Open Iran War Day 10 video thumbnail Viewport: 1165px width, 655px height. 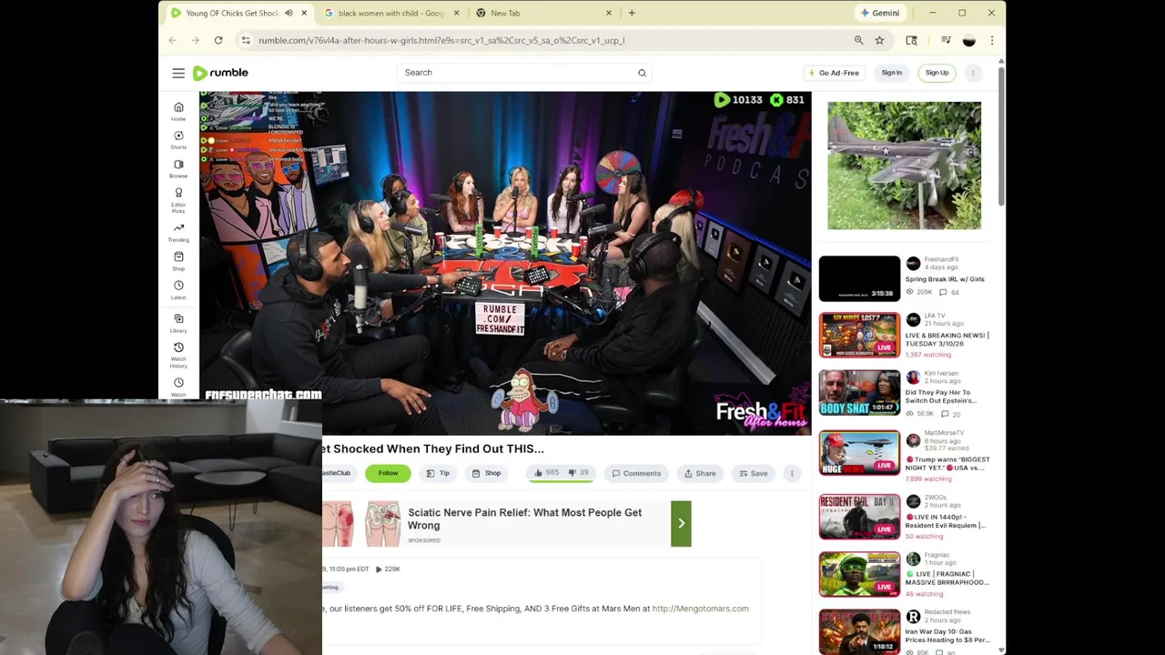tap(859, 633)
